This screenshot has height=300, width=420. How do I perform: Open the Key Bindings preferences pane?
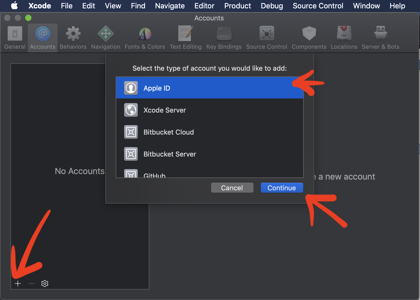(224, 38)
